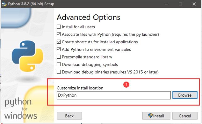Check Download debug binaries option
Viewport: 202px width, 124px height.
pyautogui.click(x=59, y=72)
